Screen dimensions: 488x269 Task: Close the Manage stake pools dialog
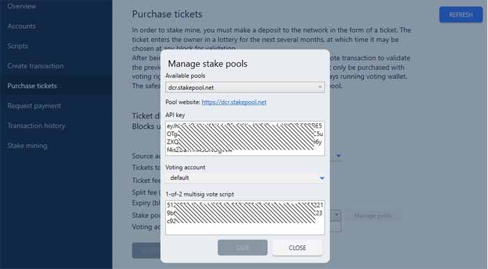tap(297, 247)
